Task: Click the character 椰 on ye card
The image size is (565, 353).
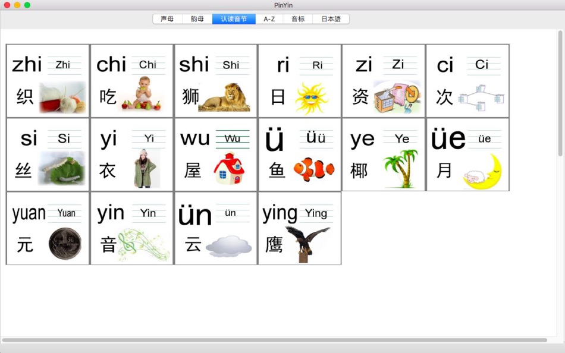Action: (x=359, y=171)
